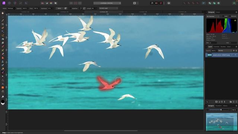Image resolution: width=238 pixels, height=134 pixels.
Task: Switch to the Stock panel tab
Action: click(229, 47)
